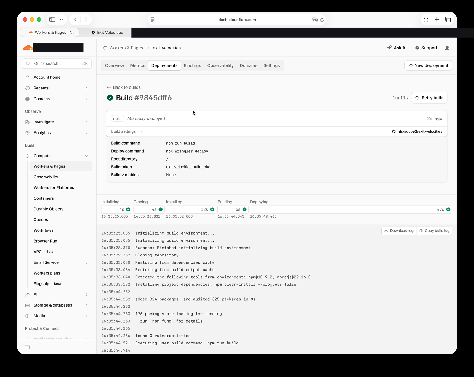The height and width of the screenshot is (377, 474).
Task: Click the Investigate icon
Action: point(28,122)
